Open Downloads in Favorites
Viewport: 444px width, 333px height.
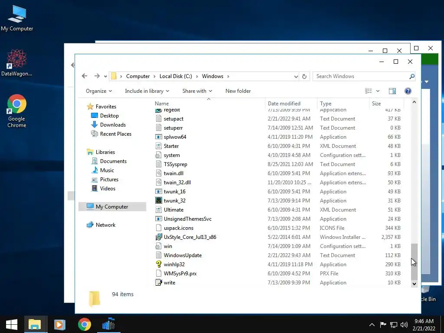[x=113, y=124]
